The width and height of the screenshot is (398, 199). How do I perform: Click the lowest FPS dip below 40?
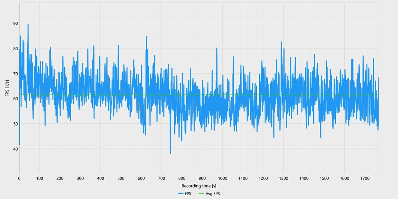tap(170, 153)
